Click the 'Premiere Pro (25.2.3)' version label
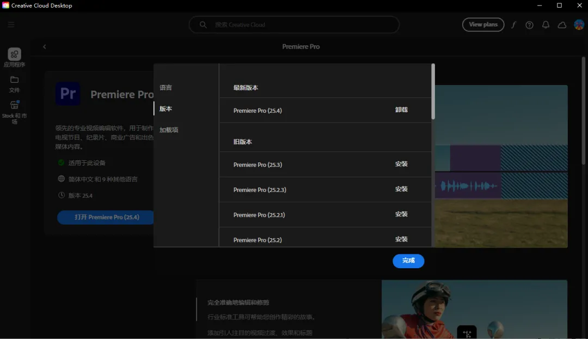This screenshot has height=339, width=588. (260, 190)
